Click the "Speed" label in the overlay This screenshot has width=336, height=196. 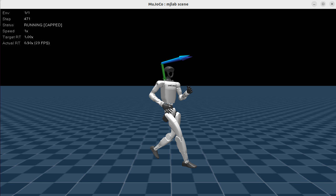[8, 31]
